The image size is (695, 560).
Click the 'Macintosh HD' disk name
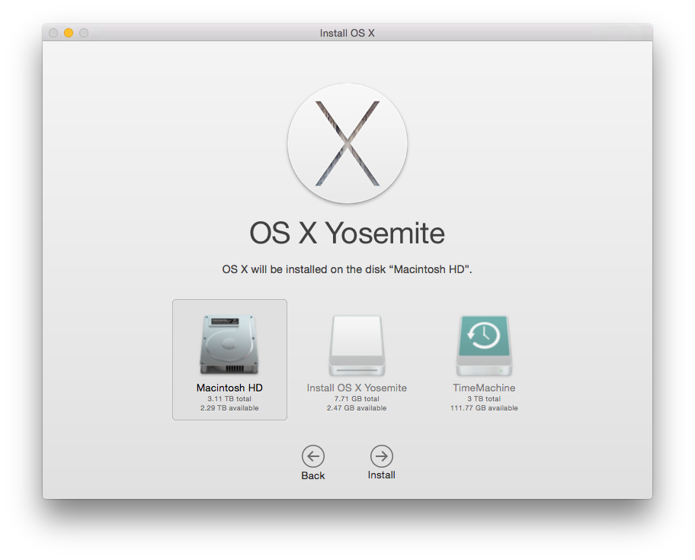(x=229, y=388)
